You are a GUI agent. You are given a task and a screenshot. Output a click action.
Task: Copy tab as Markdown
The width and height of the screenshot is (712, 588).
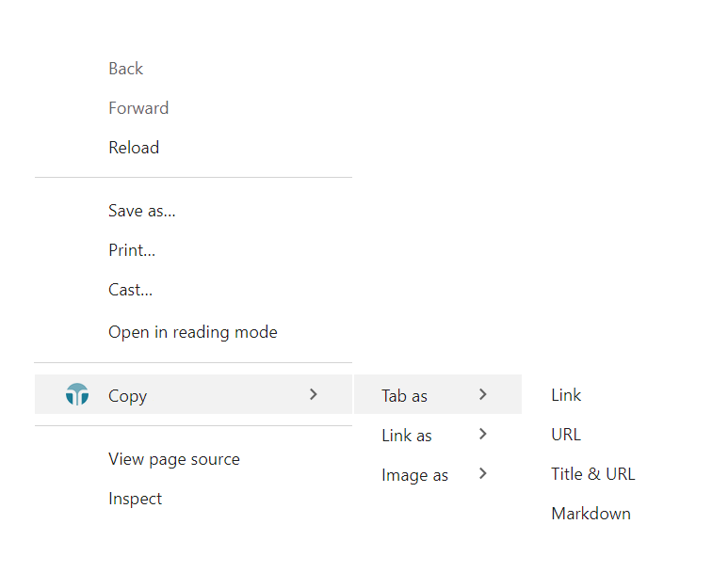pyautogui.click(x=591, y=514)
